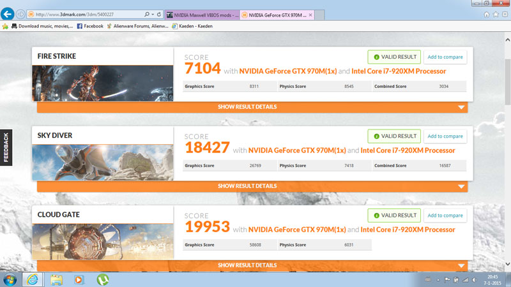Click Cloud Gate Intel Core i7-920XM Processor link
The image size is (511, 287).
click(408, 230)
